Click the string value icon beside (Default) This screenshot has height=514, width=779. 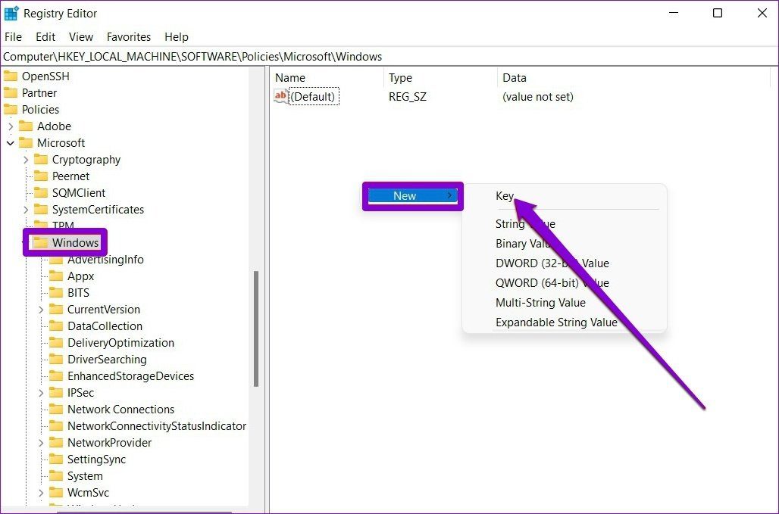(280, 96)
